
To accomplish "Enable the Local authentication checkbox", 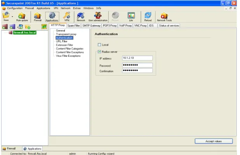I will (x=99, y=45).
